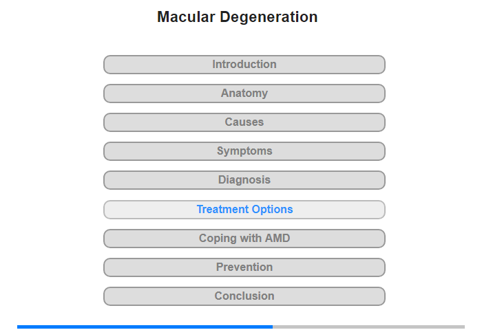The width and height of the screenshot is (482, 330).
Task: Start the Symptoms chapter
Action: [x=244, y=151]
